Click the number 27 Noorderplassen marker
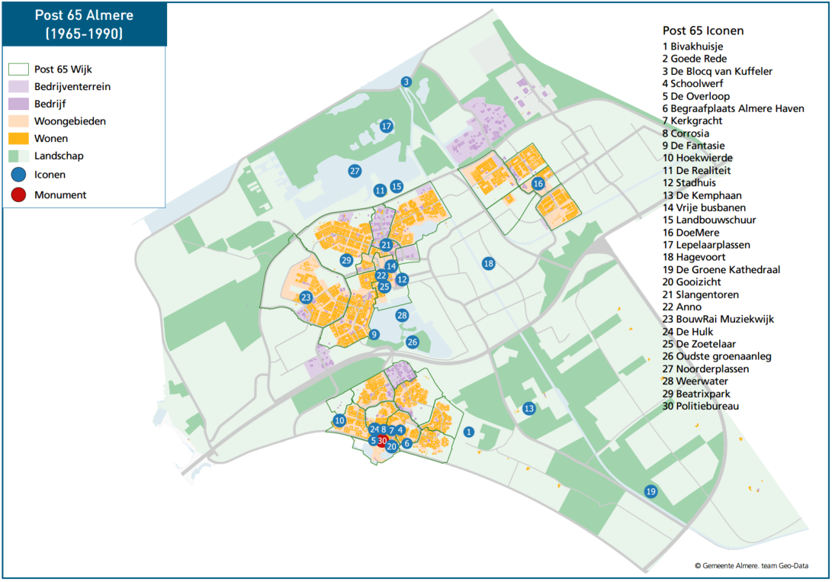Viewport: 832px width, 582px height. point(354,171)
